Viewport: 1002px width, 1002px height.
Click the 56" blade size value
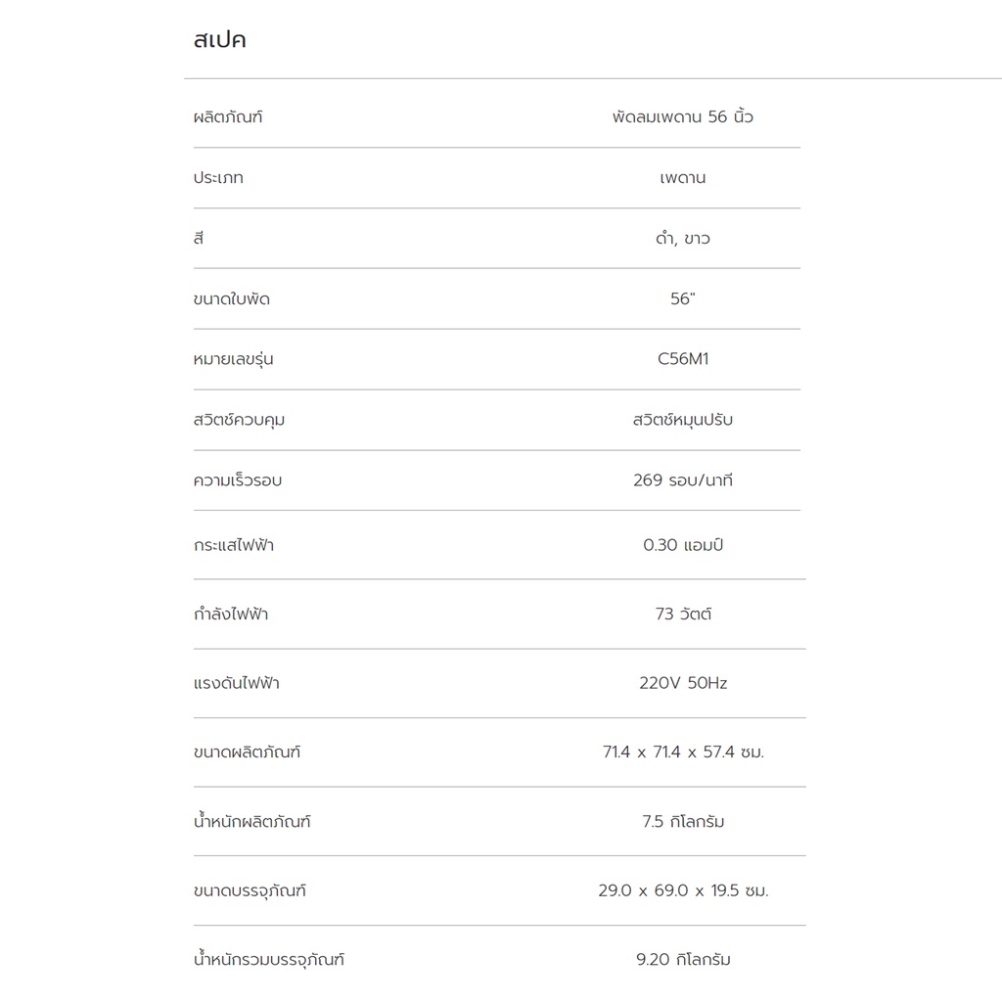[682, 298]
